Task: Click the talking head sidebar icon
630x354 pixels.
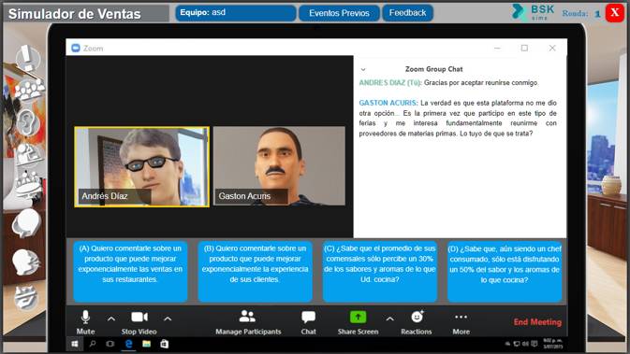Action: (x=25, y=262)
